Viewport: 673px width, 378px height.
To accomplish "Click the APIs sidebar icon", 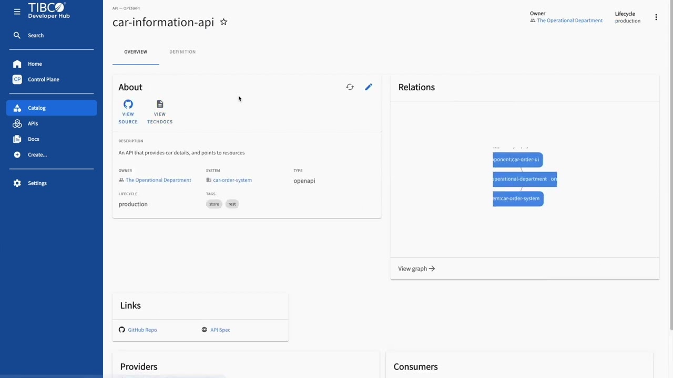I will 17,123.
